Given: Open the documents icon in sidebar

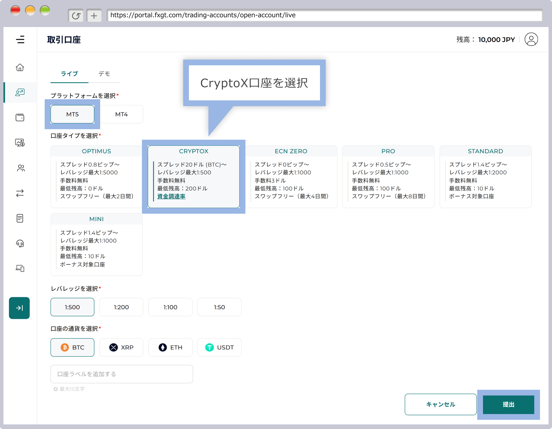Looking at the screenshot, I should click(20, 218).
